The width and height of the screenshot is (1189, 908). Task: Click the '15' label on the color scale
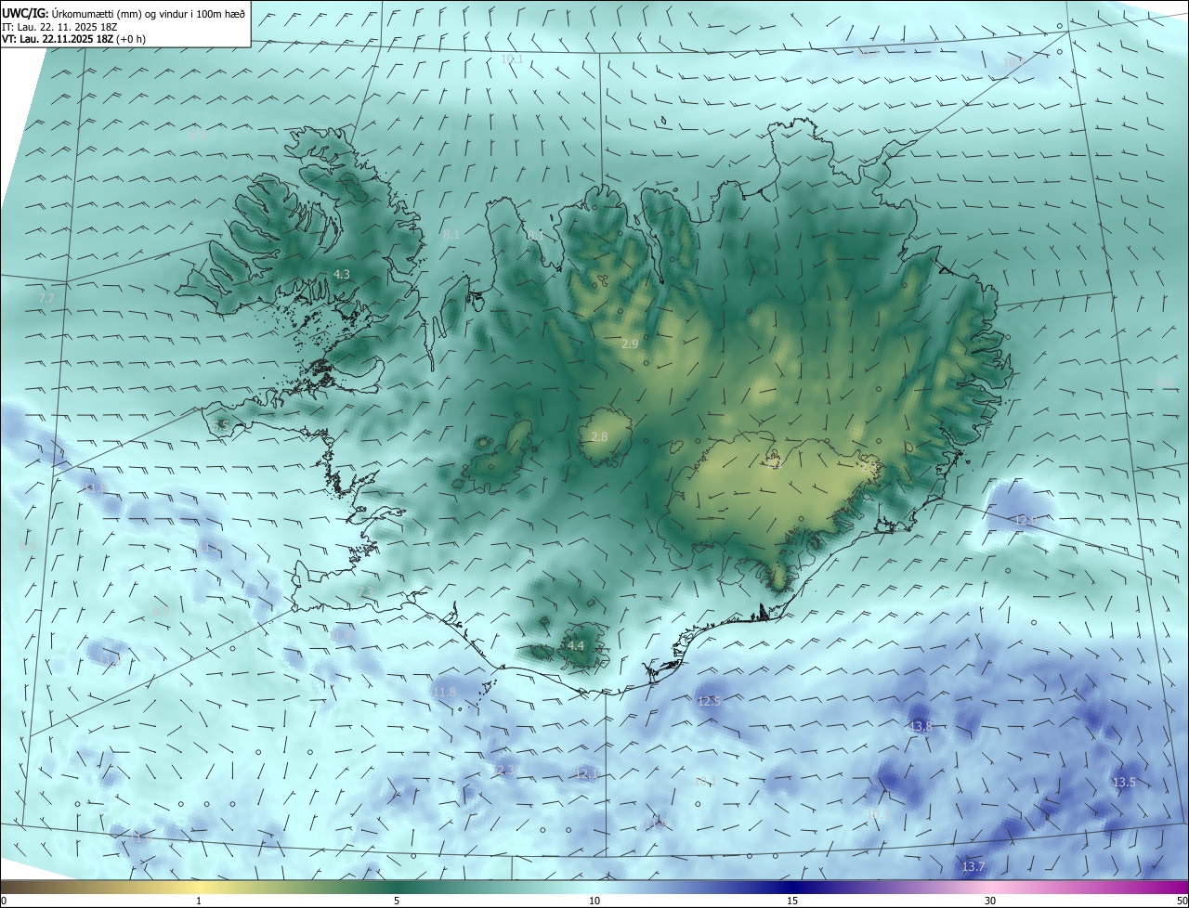[792, 901]
